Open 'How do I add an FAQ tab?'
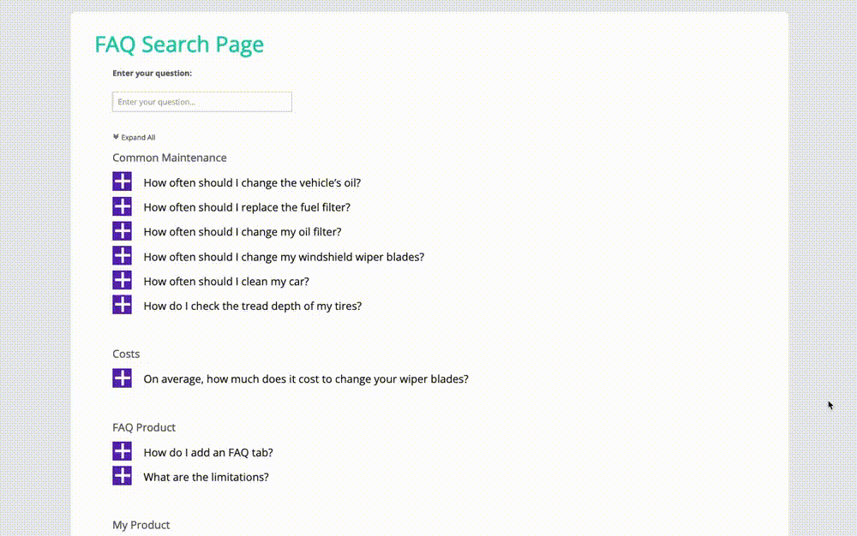The height and width of the screenshot is (536, 857). click(x=208, y=452)
